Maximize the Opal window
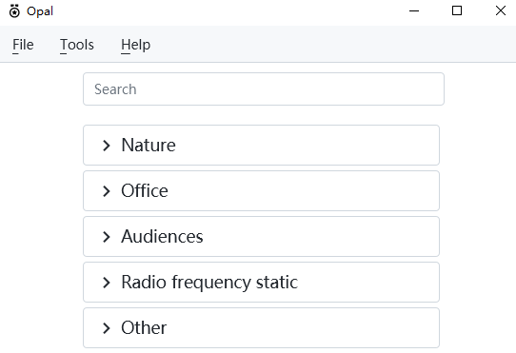Screen dimensions: 516x353 (457, 10)
